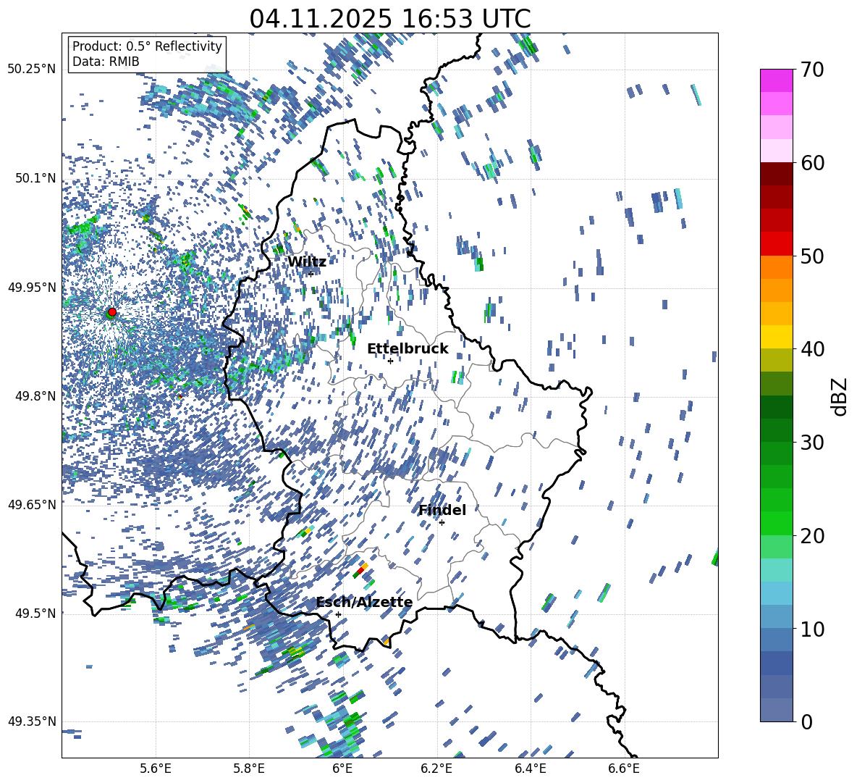Click the Esch/Alzette station cross marker
The height and width of the screenshot is (783, 857).
[x=338, y=614]
